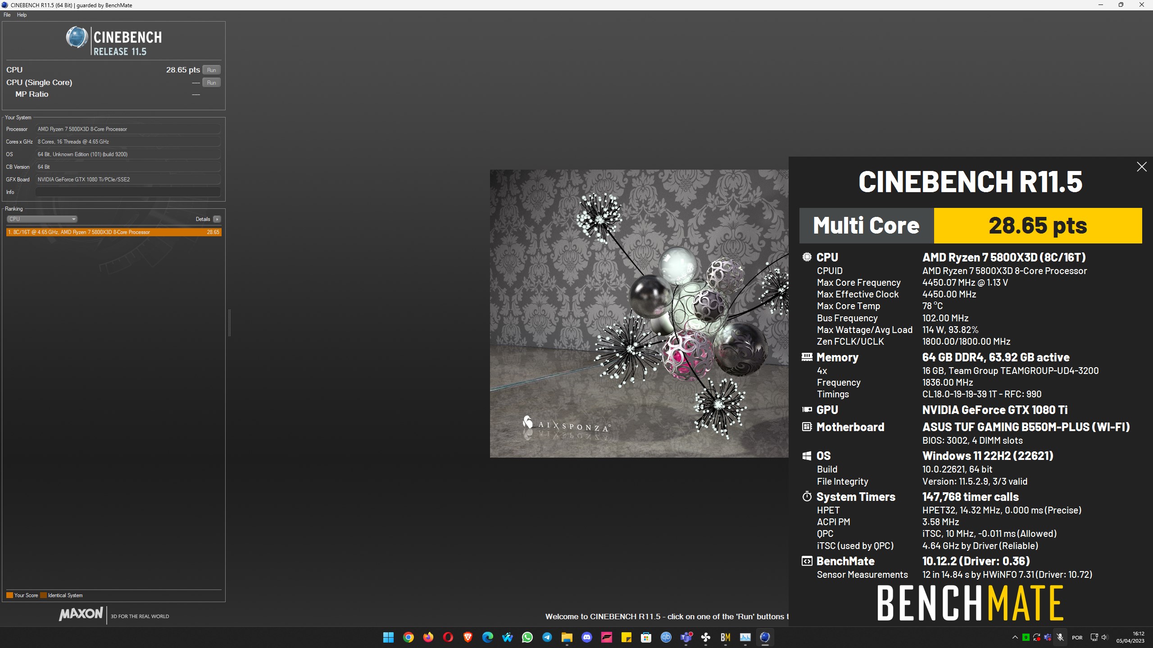The width and height of the screenshot is (1153, 648).
Task: Select the Ryzen 7 5800X3D ranking entry
Action: [x=114, y=232]
